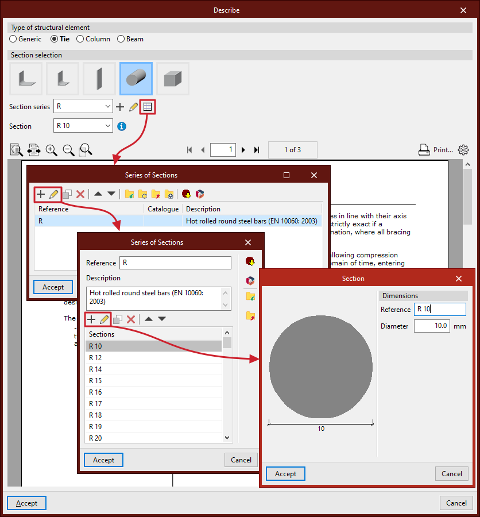Click the Reference field with R 10
480x517 pixels.
click(x=440, y=309)
